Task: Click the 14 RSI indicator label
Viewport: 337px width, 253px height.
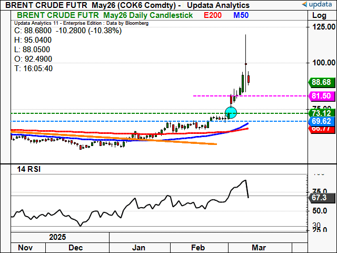Action: (27, 169)
